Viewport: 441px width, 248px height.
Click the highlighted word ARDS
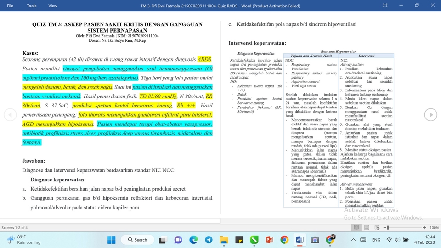coord(204,59)
